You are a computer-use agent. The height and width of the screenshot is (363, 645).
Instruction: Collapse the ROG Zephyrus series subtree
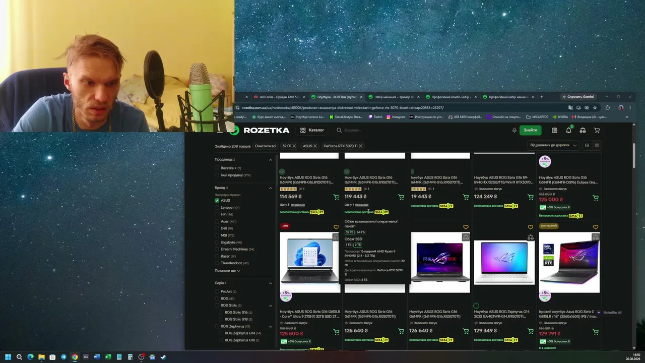pyautogui.click(x=271, y=326)
